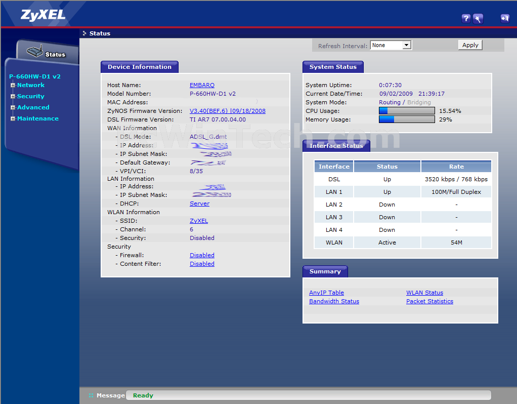This screenshot has width=517, height=404.
Task: Click the Memory Usage progress bar
Action: pyautogui.click(x=407, y=119)
